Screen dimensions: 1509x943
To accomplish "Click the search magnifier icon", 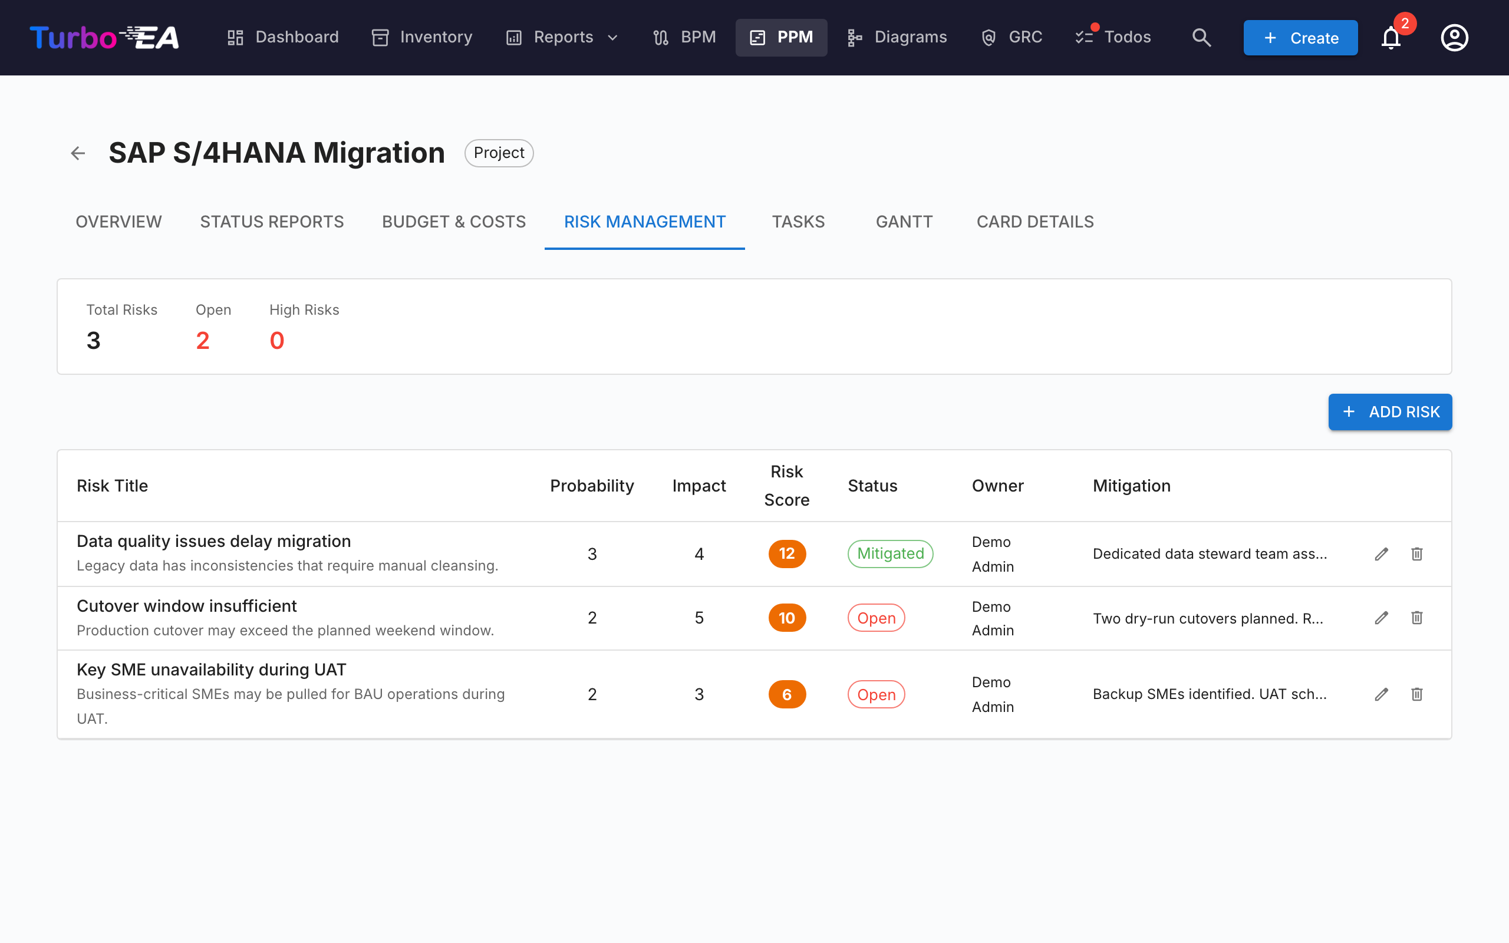I will click(1201, 37).
